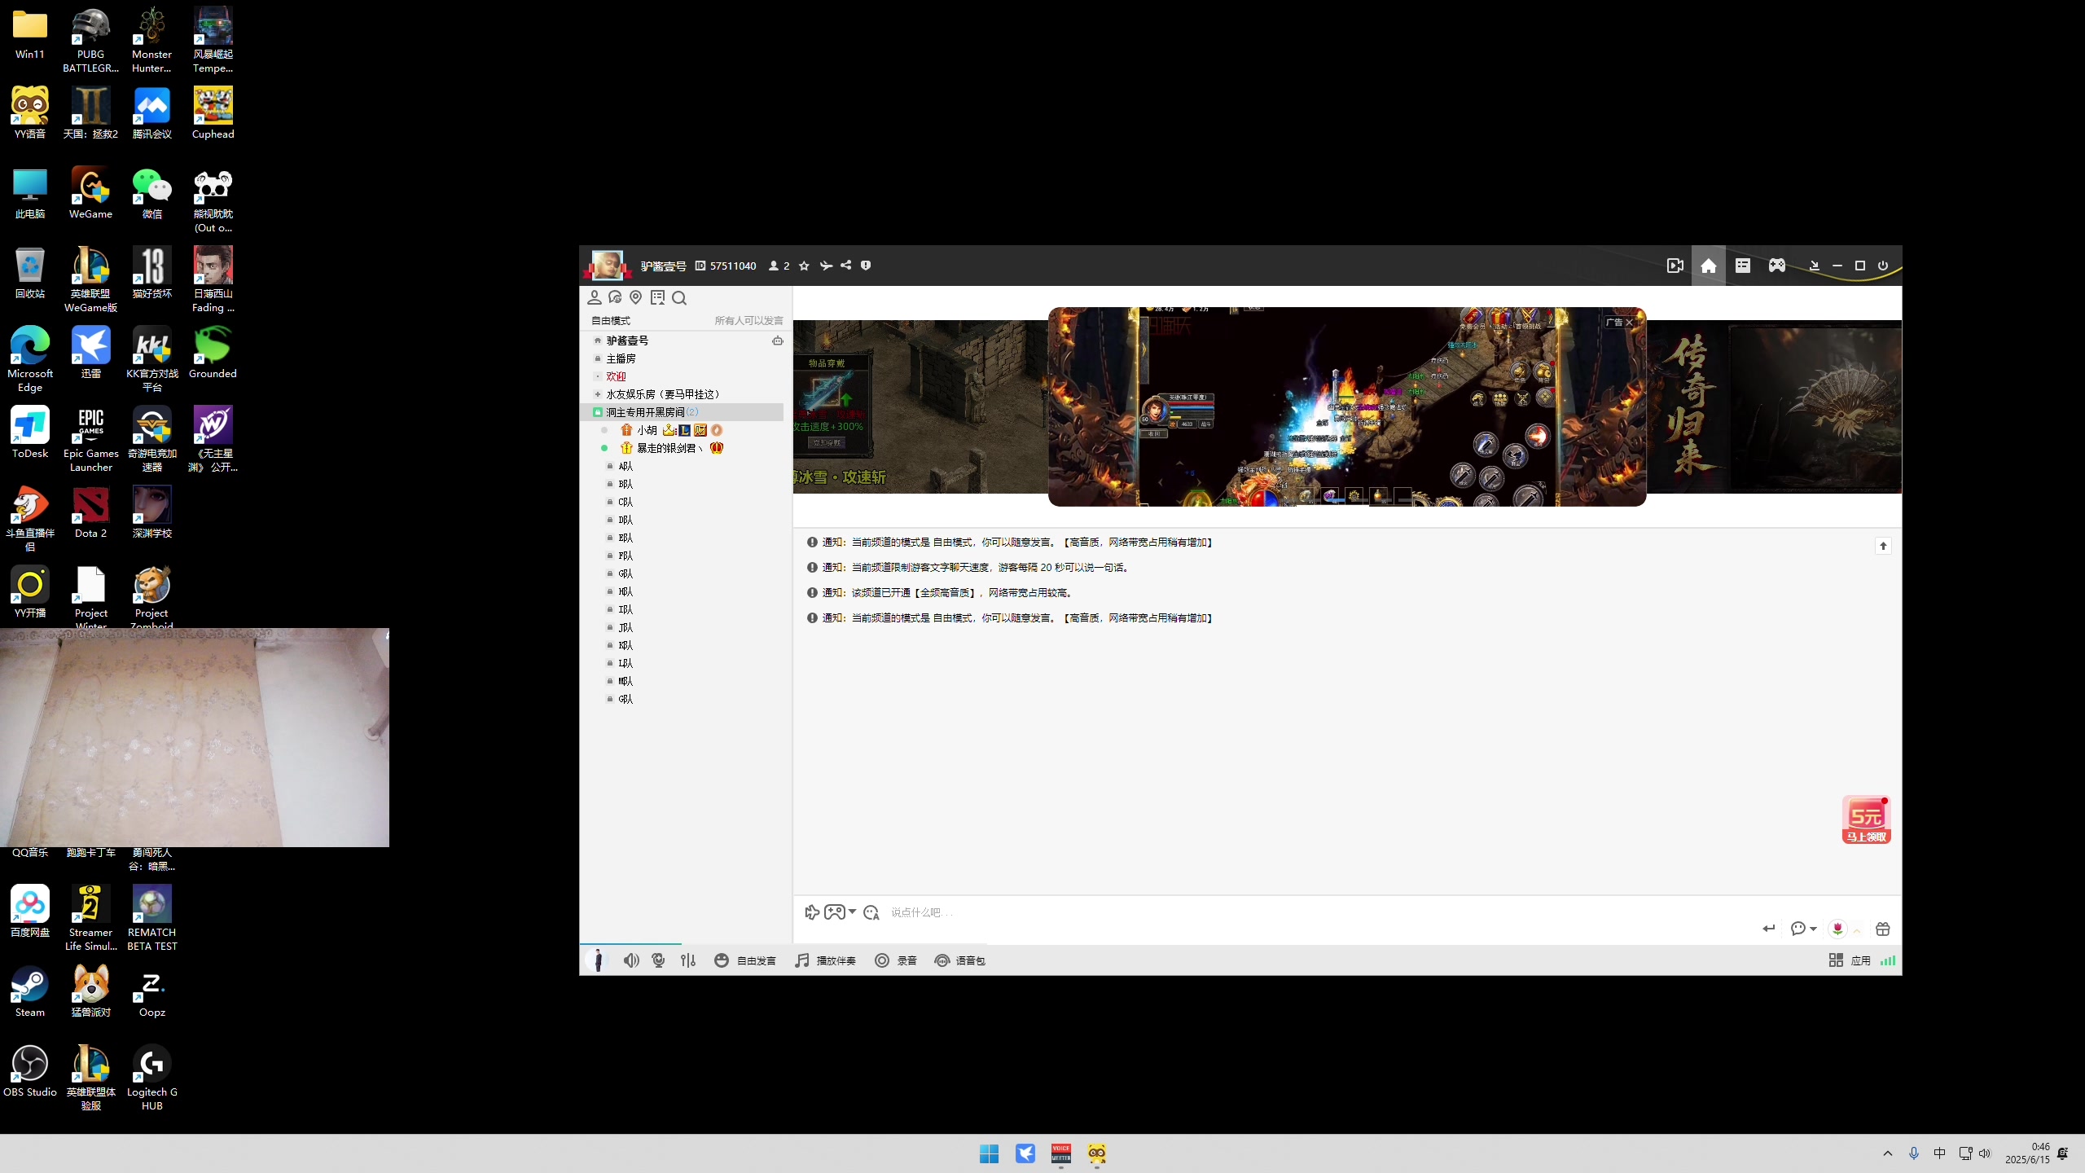
Task: Click the mini-mode arrow icon in YY header
Action: 1814,266
